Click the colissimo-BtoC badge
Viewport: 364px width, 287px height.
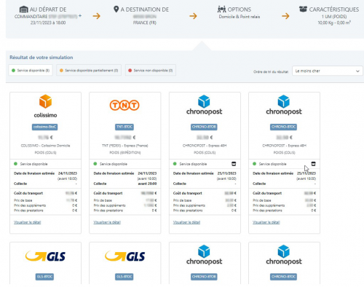pos(45,127)
